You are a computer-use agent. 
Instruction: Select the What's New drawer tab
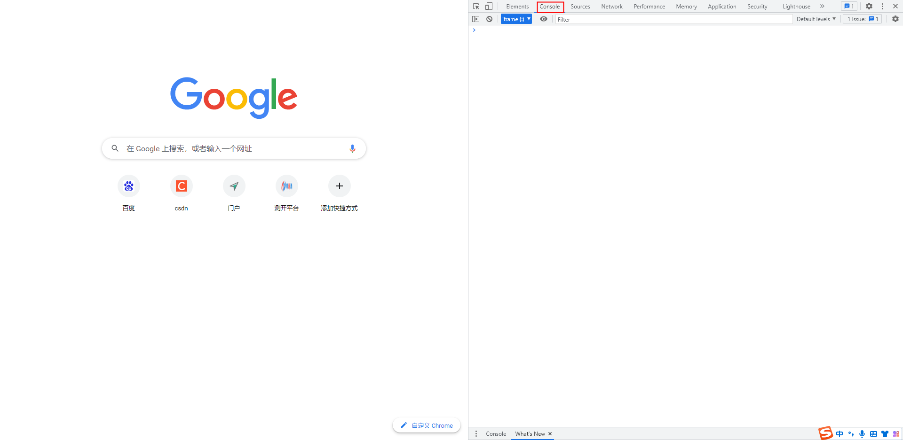coord(530,434)
